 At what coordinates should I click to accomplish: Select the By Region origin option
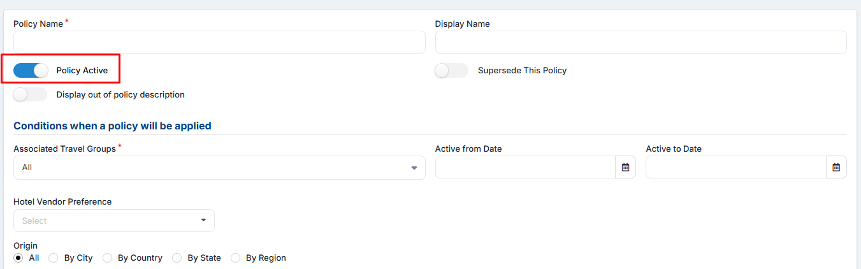coord(236,258)
